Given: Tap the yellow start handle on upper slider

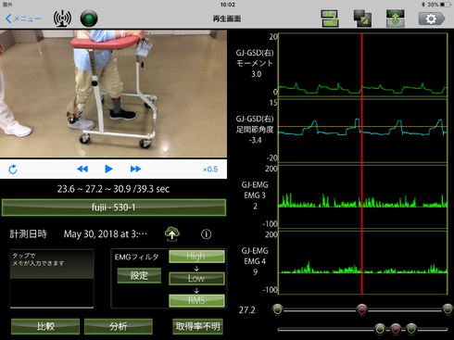Looking at the screenshot, I should (x=277, y=309).
